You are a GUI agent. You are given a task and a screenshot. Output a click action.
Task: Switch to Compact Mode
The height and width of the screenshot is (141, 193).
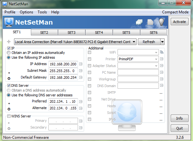click(175, 12)
